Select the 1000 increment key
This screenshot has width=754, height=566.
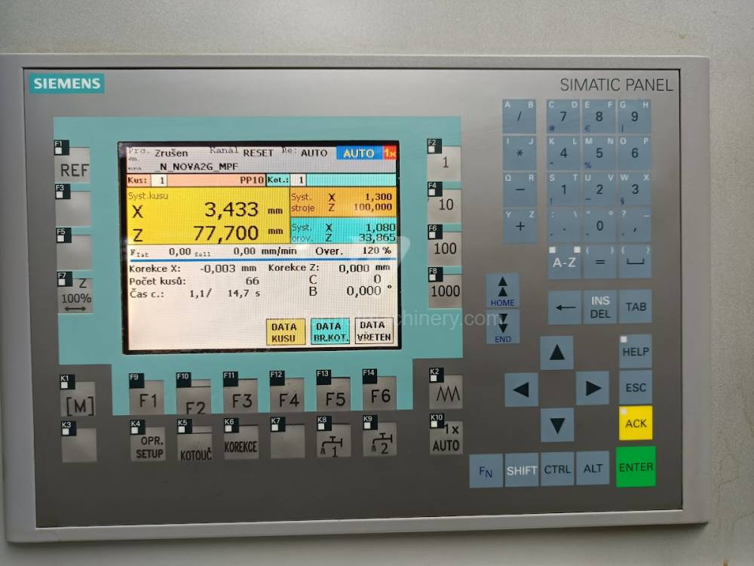pyautogui.click(x=445, y=291)
